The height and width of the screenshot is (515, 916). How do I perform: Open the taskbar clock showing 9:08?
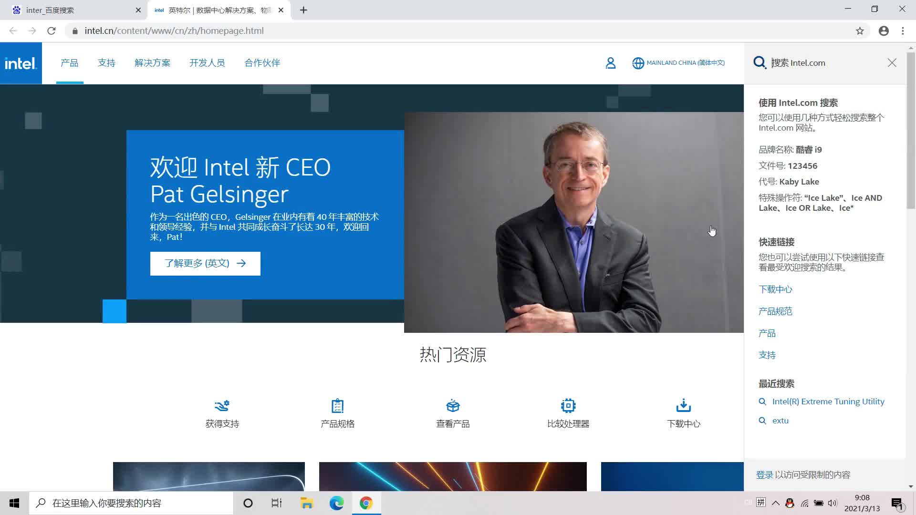(x=862, y=503)
